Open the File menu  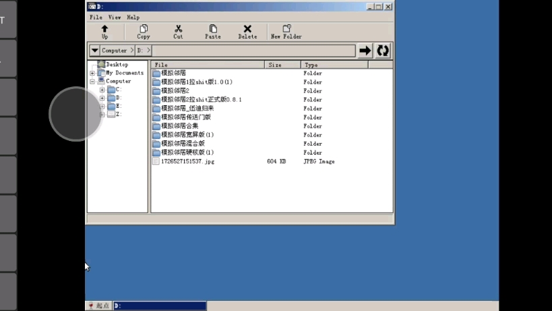click(96, 18)
